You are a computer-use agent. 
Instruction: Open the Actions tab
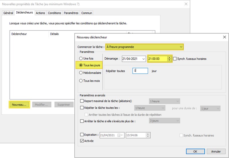click(x=40, y=13)
